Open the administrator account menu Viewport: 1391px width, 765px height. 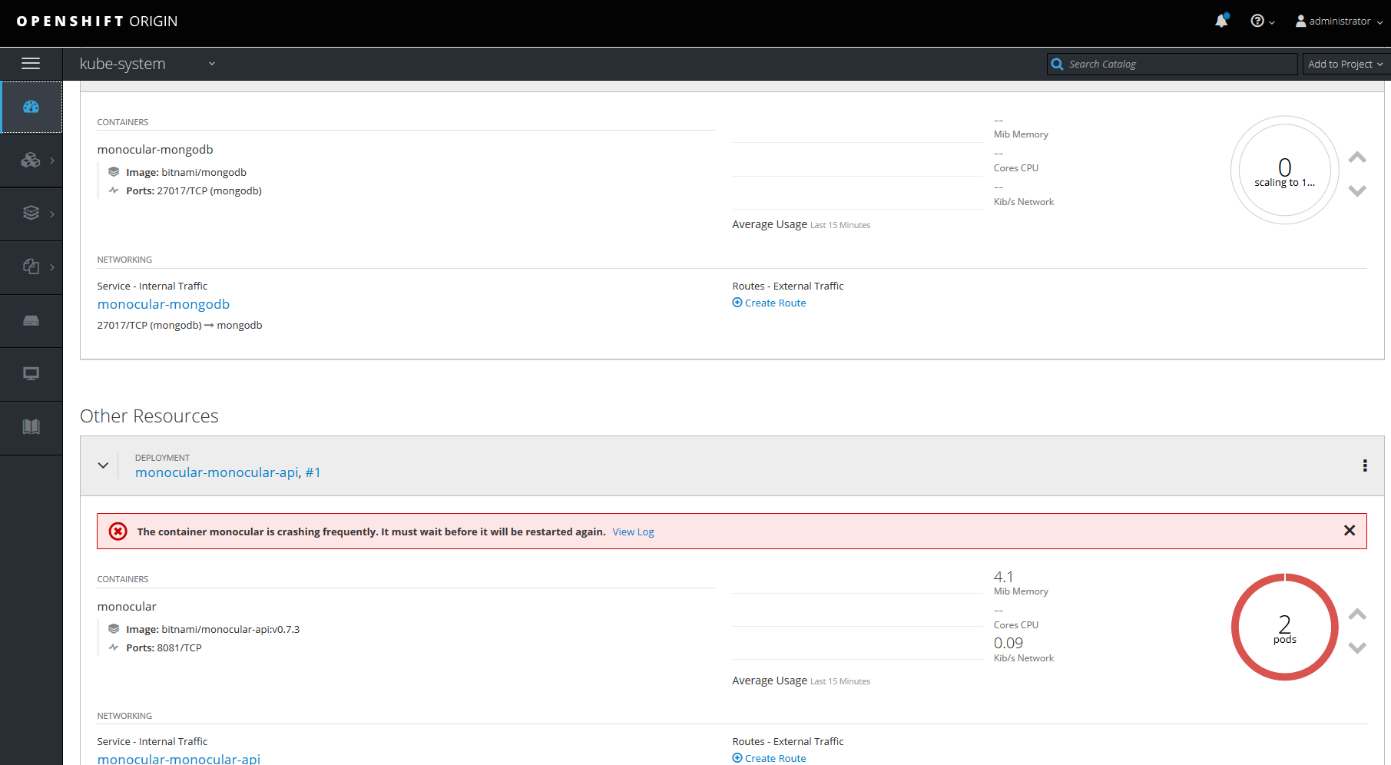pyautogui.click(x=1337, y=21)
